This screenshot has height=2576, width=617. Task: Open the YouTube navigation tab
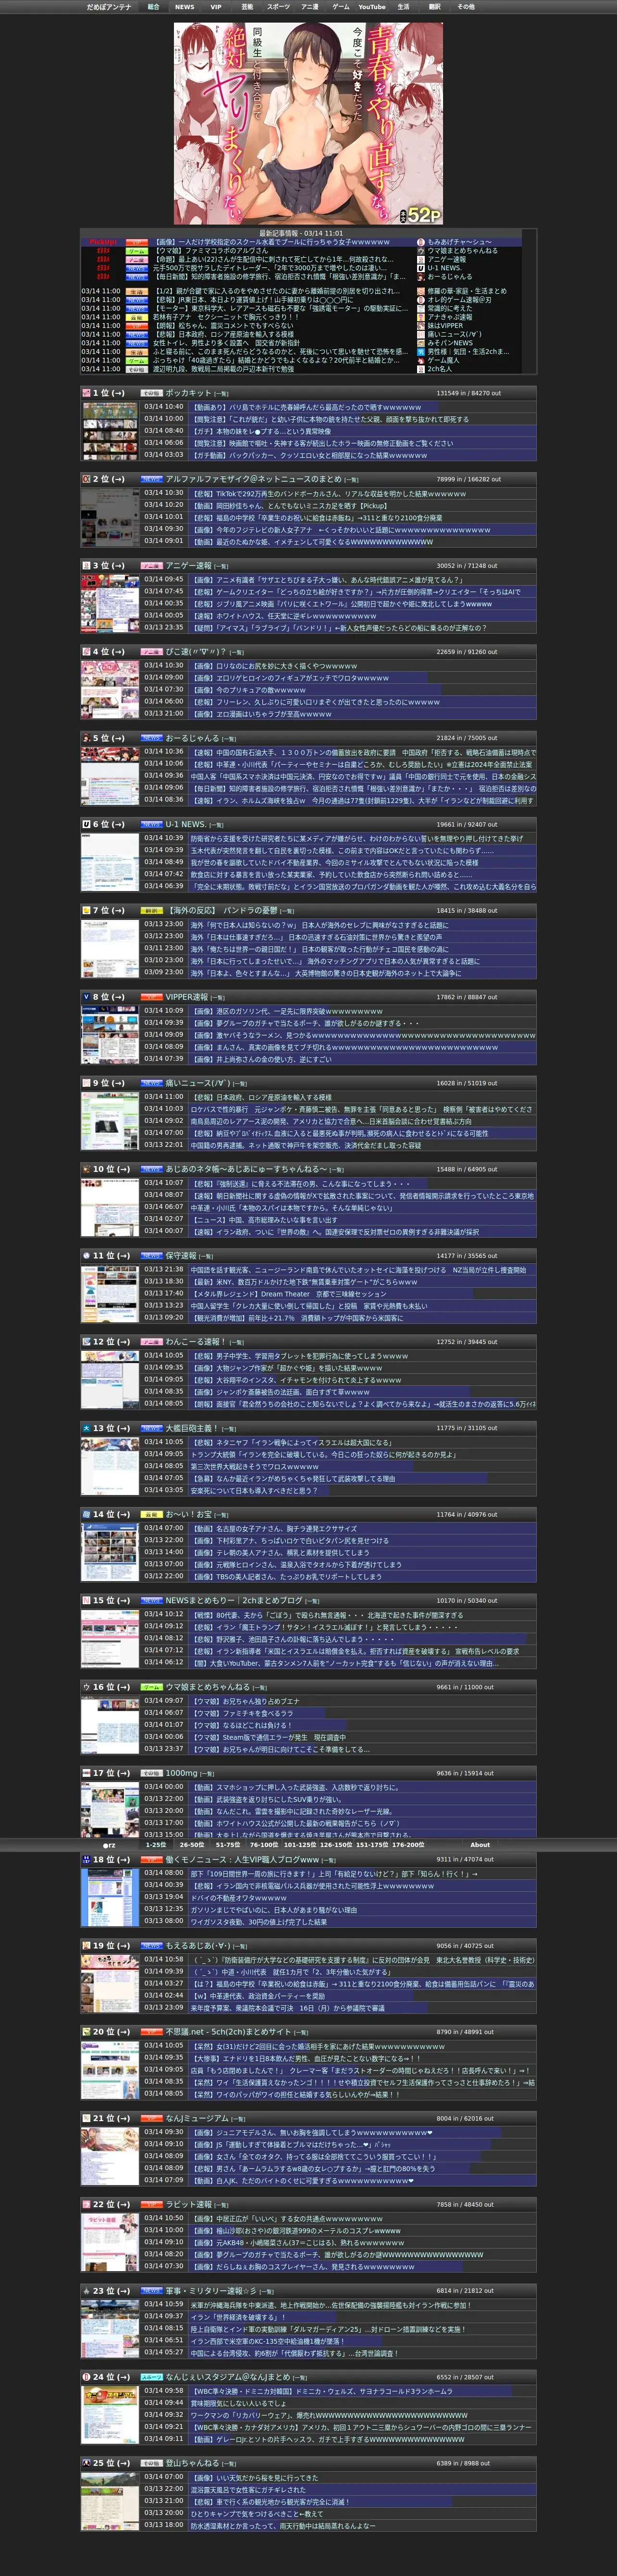372,7
